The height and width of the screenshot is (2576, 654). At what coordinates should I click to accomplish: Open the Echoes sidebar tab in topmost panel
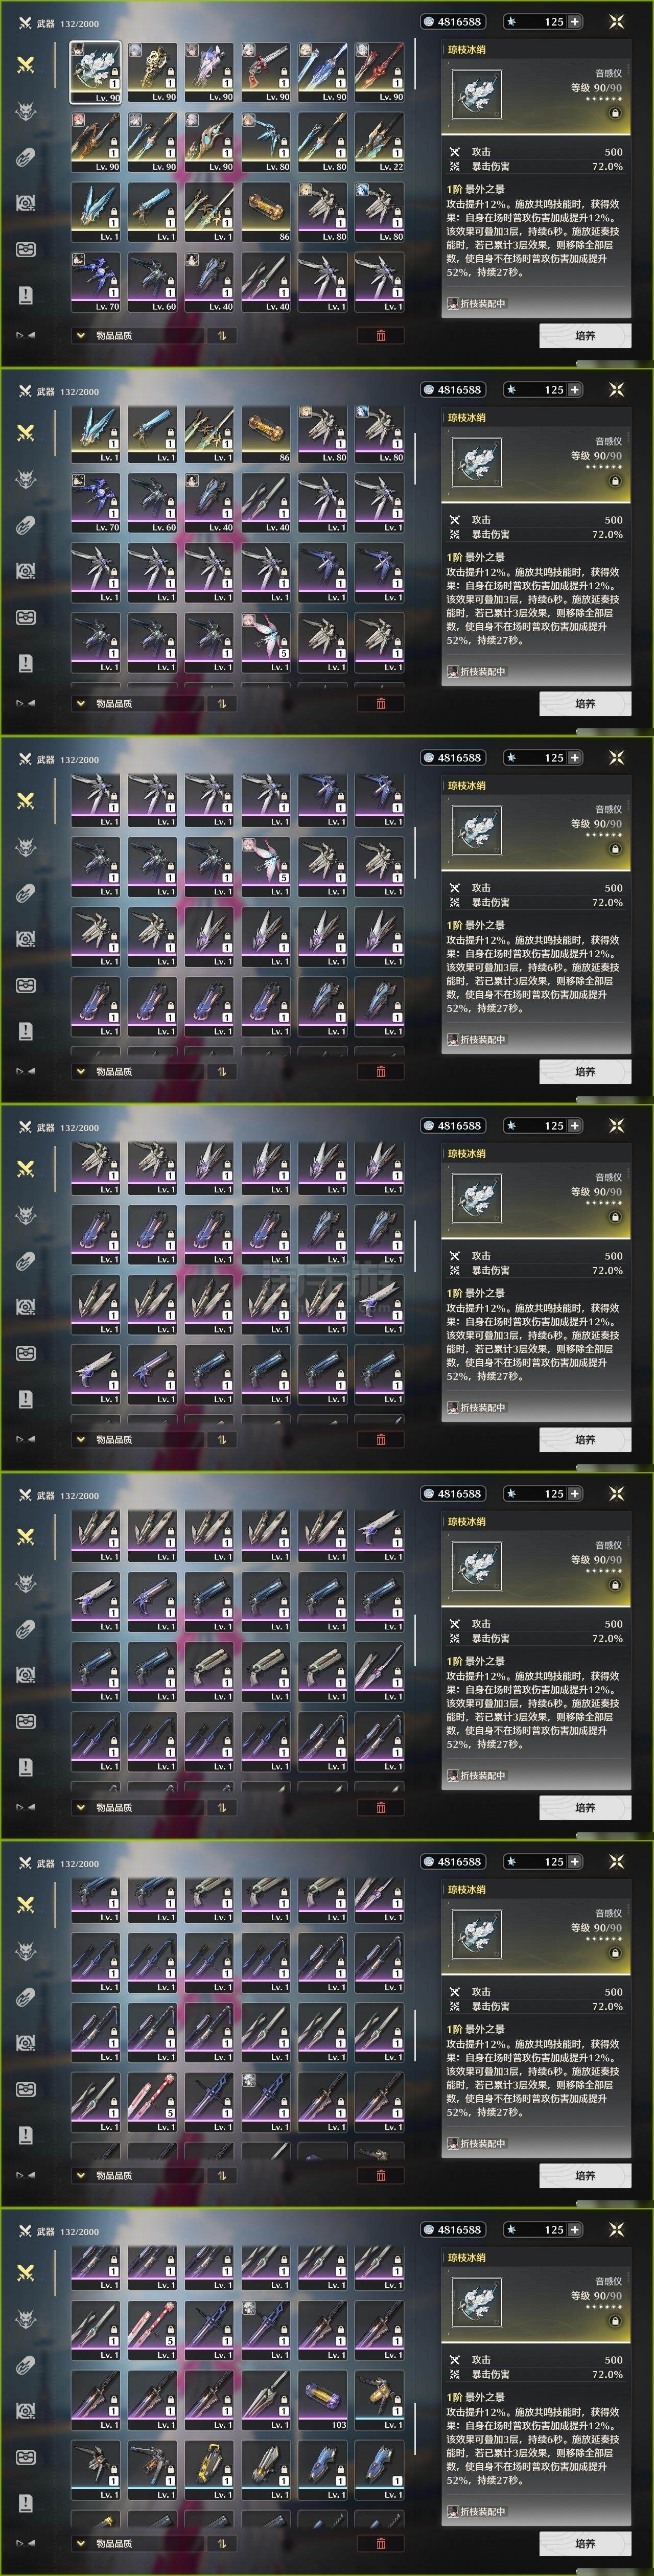tap(26, 110)
